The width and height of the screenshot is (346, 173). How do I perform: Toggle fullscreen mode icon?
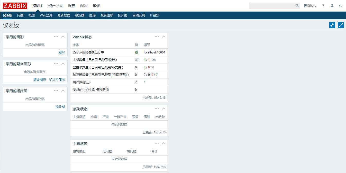coord(341,25)
